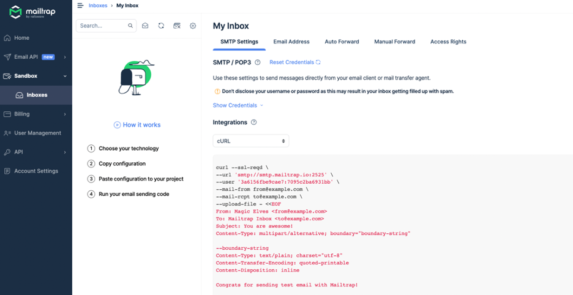Click the search magnifier icon
This screenshot has width=573, height=295.
pos(130,26)
